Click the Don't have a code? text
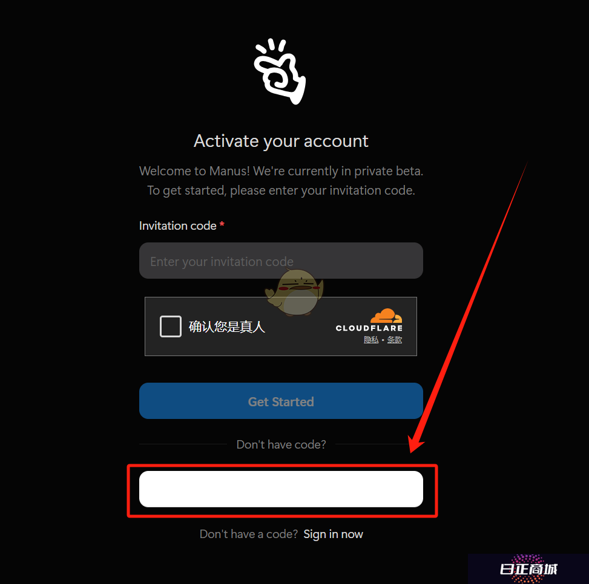589x584 pixels. tap(249, 534)
